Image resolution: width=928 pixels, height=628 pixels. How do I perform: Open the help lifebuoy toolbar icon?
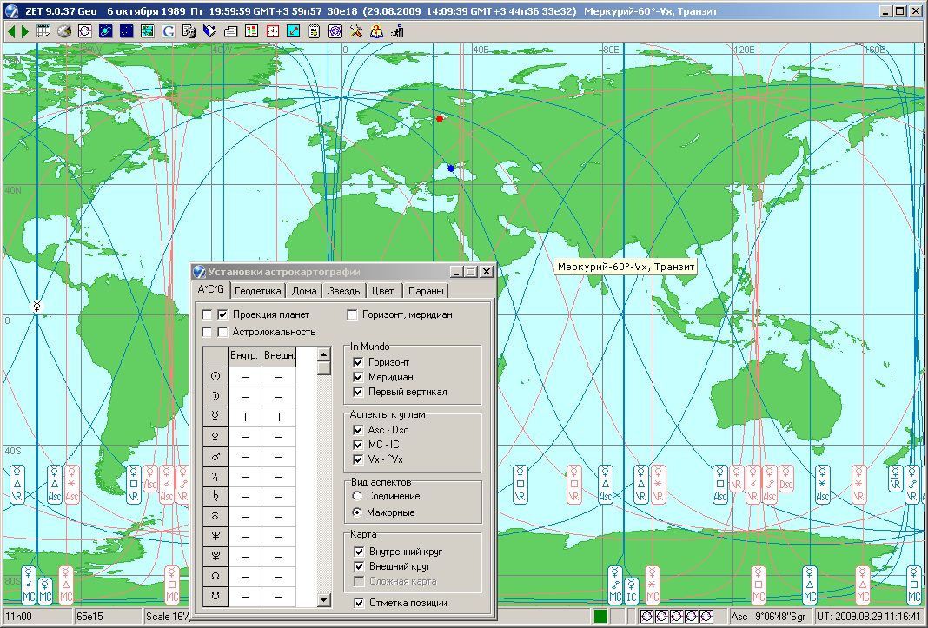[376, 31]
